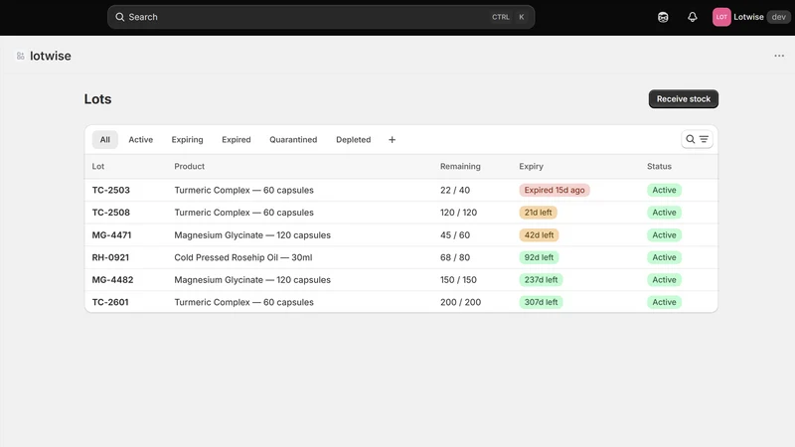Click remaining value 22 / 40
Screen dimensions: 795x447
pos(455,190)
